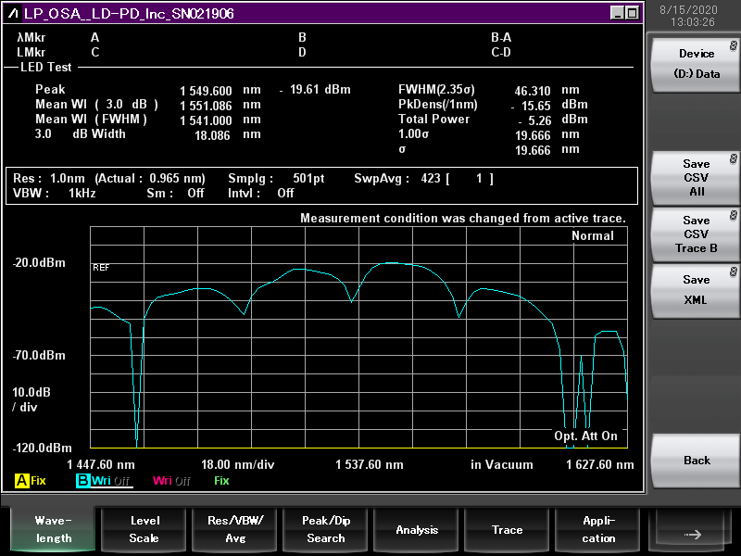This screenshot has height=556, width=741.
Task: Click link icon on Device button
Action: (734, 43)
